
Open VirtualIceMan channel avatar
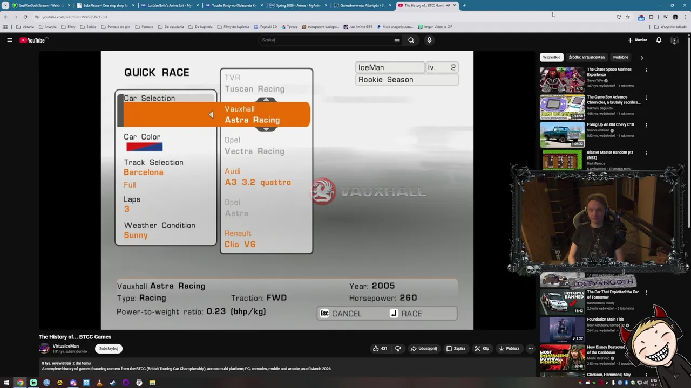[x=44, y=349]
